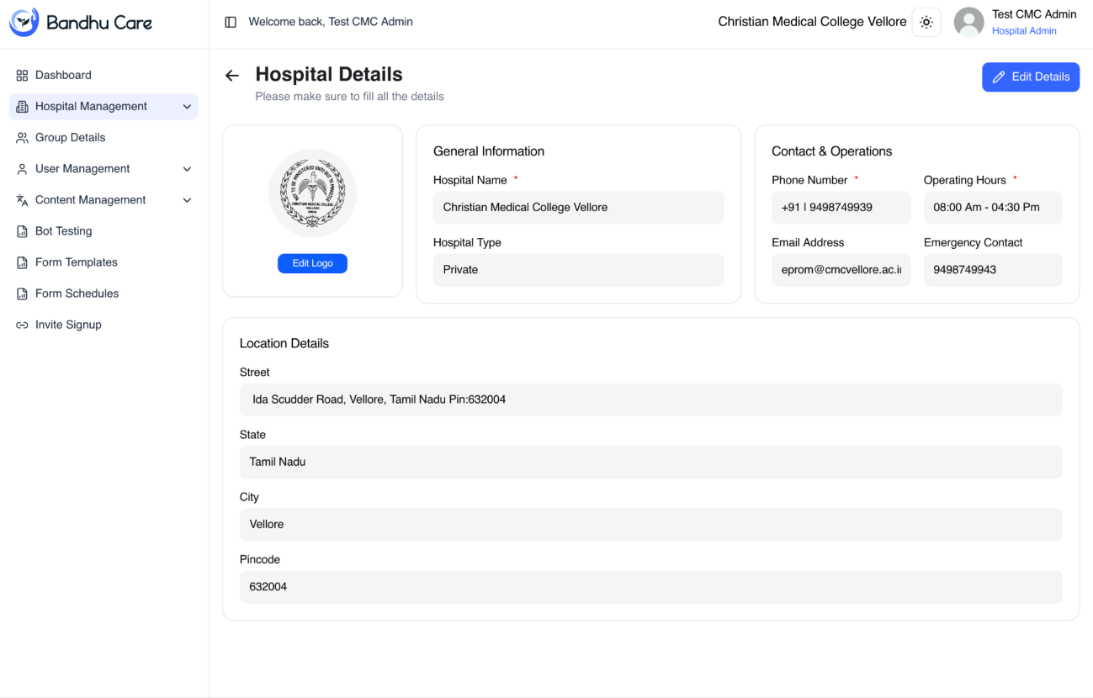Image resolution: width=1093 pixels, height=698 pixels.
Task: Open the user avatar profile picture
Action: point(968,22)
